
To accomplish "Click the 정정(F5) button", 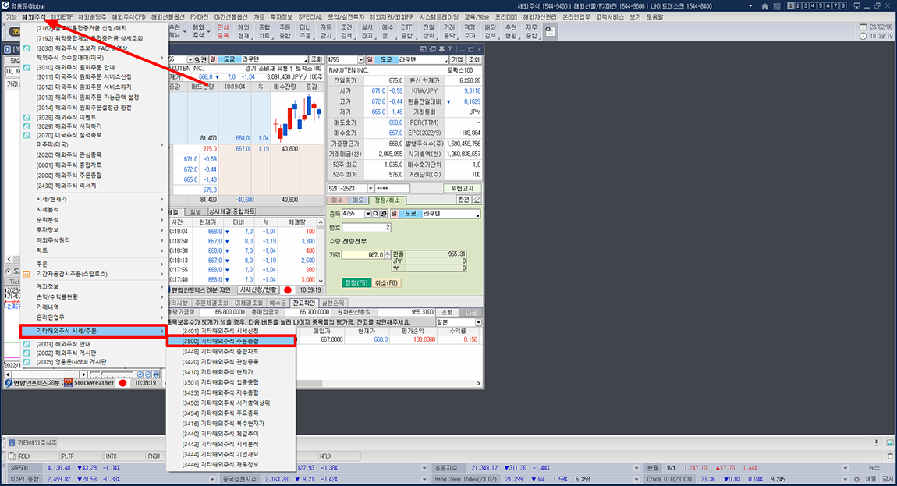I will tap(356, 282).
